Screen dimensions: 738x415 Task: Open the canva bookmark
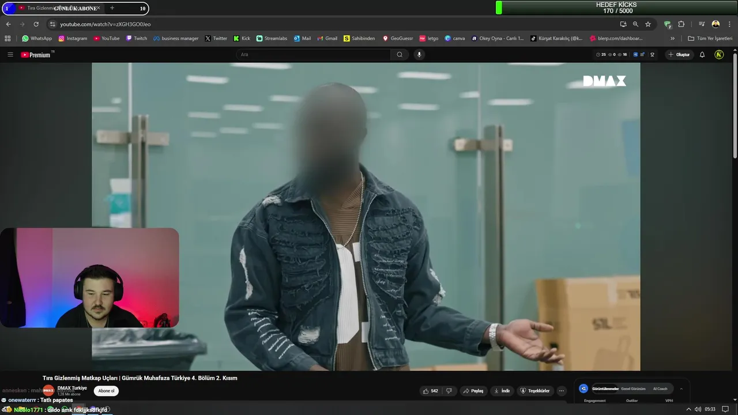point(455,39)
